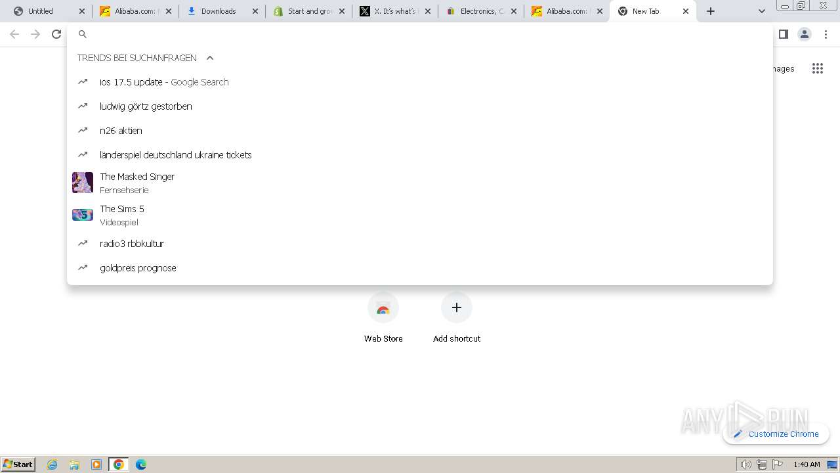
Task: Click the trending arrow icon beside 'n26 aktien'
Action: (x=83, y=131)
